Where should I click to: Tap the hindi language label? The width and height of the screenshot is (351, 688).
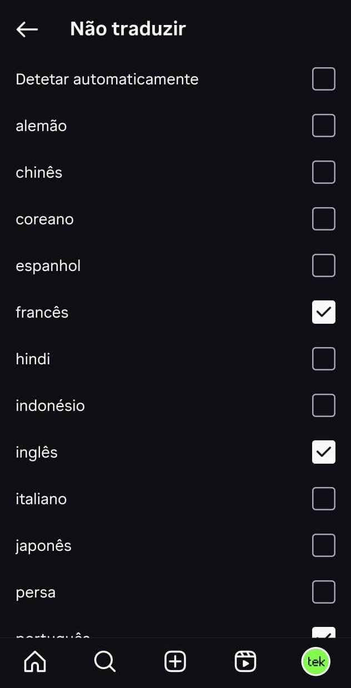33,359
